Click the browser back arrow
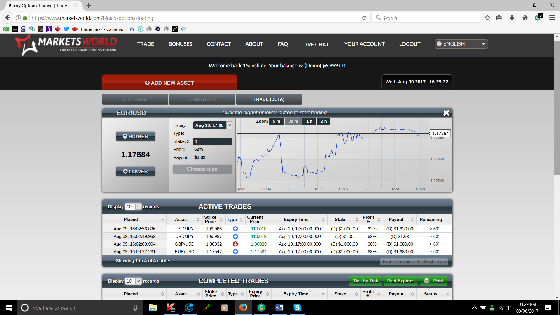Image resolution: width=560 pixels, height=315 pixels. tap(8, 18)
